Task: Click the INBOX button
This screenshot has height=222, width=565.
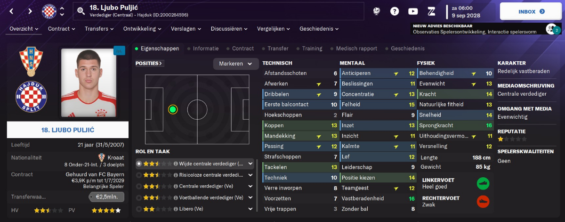Action: tap(530, 11)
